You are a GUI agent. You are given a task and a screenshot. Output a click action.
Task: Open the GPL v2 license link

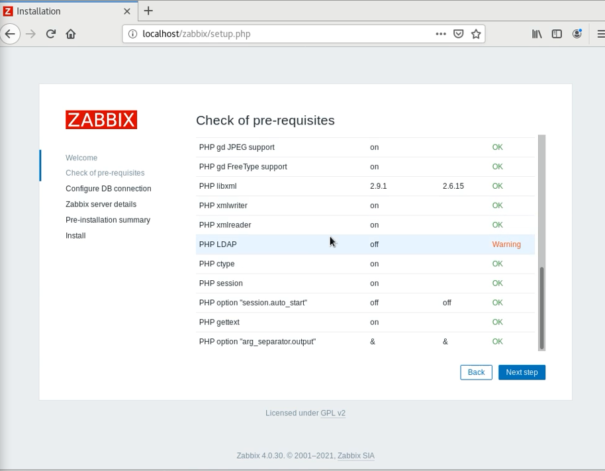333,413
